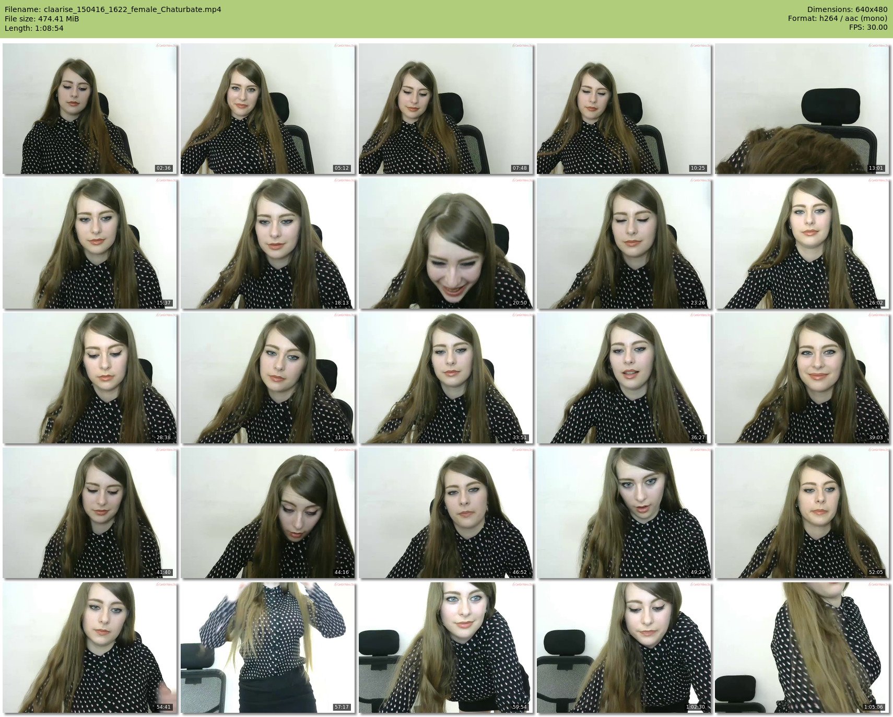This screenshot has width=893, height=717.
Task: Select the thumbnail timestamped 15:37
Action: coord(90,243)
